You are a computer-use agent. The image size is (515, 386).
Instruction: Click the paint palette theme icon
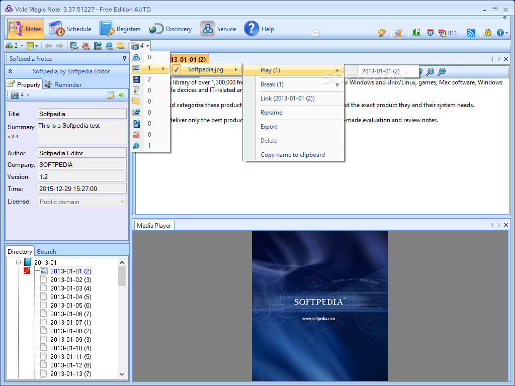point(382,33)
